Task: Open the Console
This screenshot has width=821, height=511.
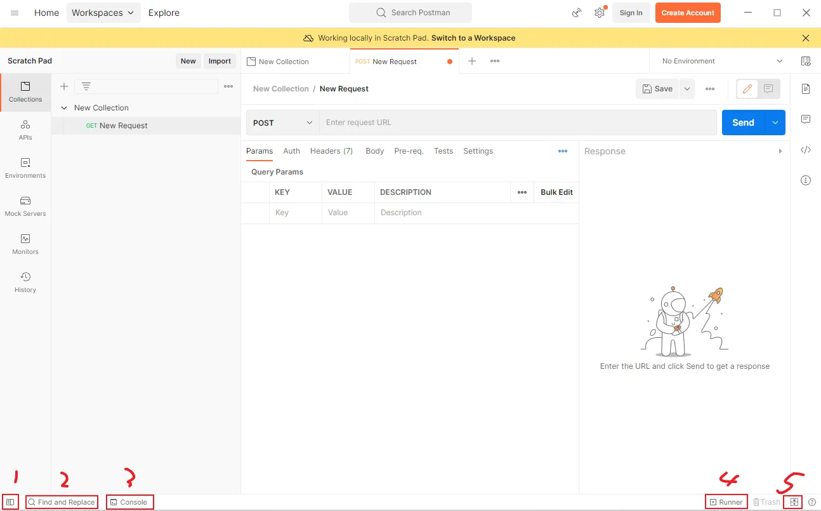Action: 129,502
